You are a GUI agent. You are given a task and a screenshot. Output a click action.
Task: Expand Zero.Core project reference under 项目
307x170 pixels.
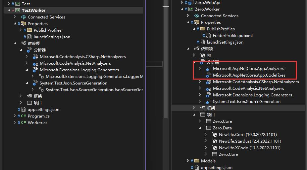point(200,121)
